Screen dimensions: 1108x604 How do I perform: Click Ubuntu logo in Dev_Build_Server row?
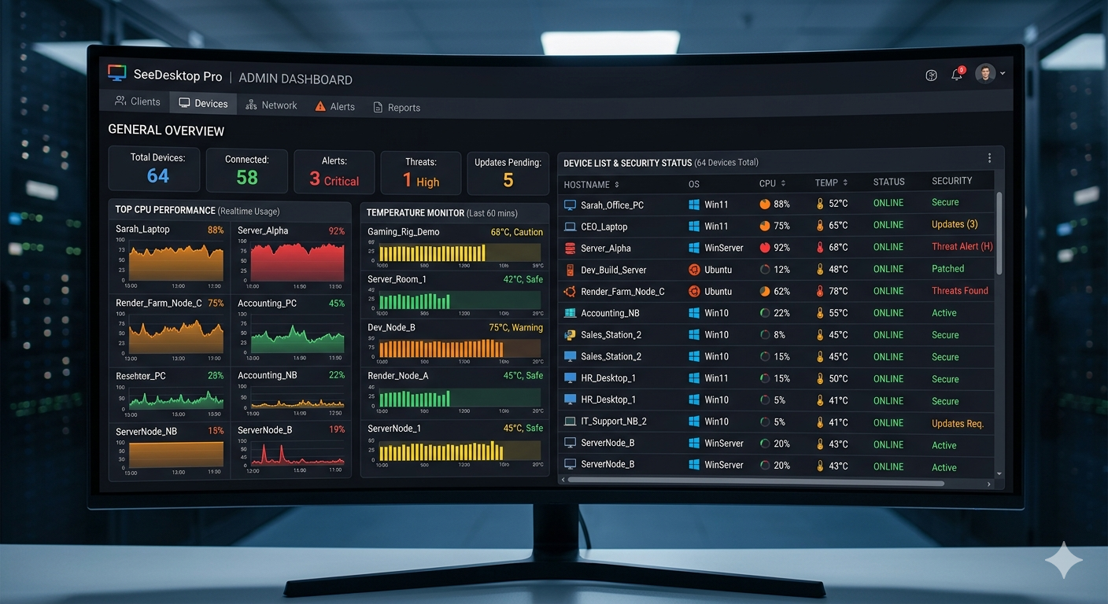click(694, 270)
